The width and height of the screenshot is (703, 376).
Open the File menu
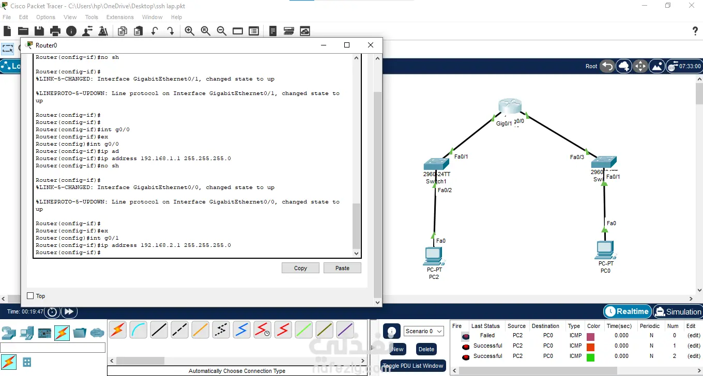point(7,17)
